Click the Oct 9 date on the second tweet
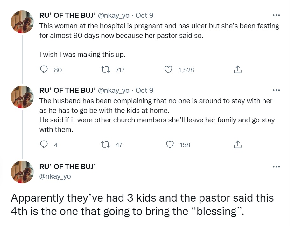 pos(144,90)
